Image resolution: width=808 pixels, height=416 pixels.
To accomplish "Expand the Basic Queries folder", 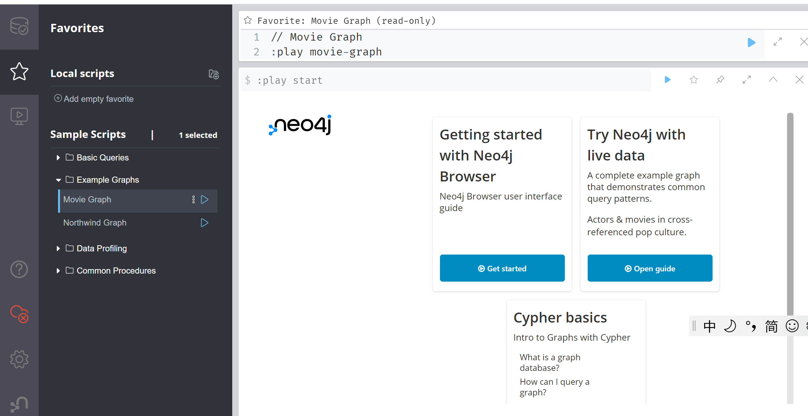I will click(x=58, y=158).
